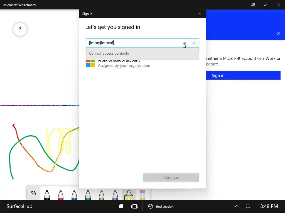Dismiss the blue banner with its X
The image size is (285, 213).
[278, 34]
